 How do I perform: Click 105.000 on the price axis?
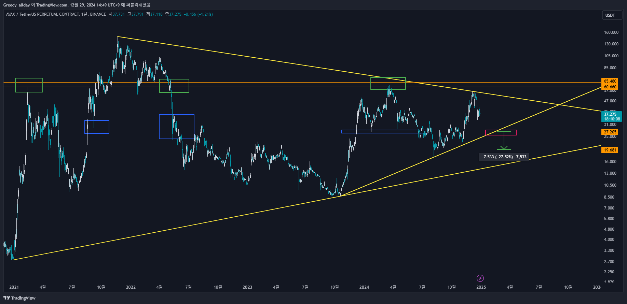pyautogui.click(x=611, y=56)
